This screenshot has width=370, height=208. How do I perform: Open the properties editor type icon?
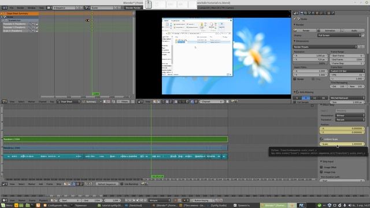295,13
